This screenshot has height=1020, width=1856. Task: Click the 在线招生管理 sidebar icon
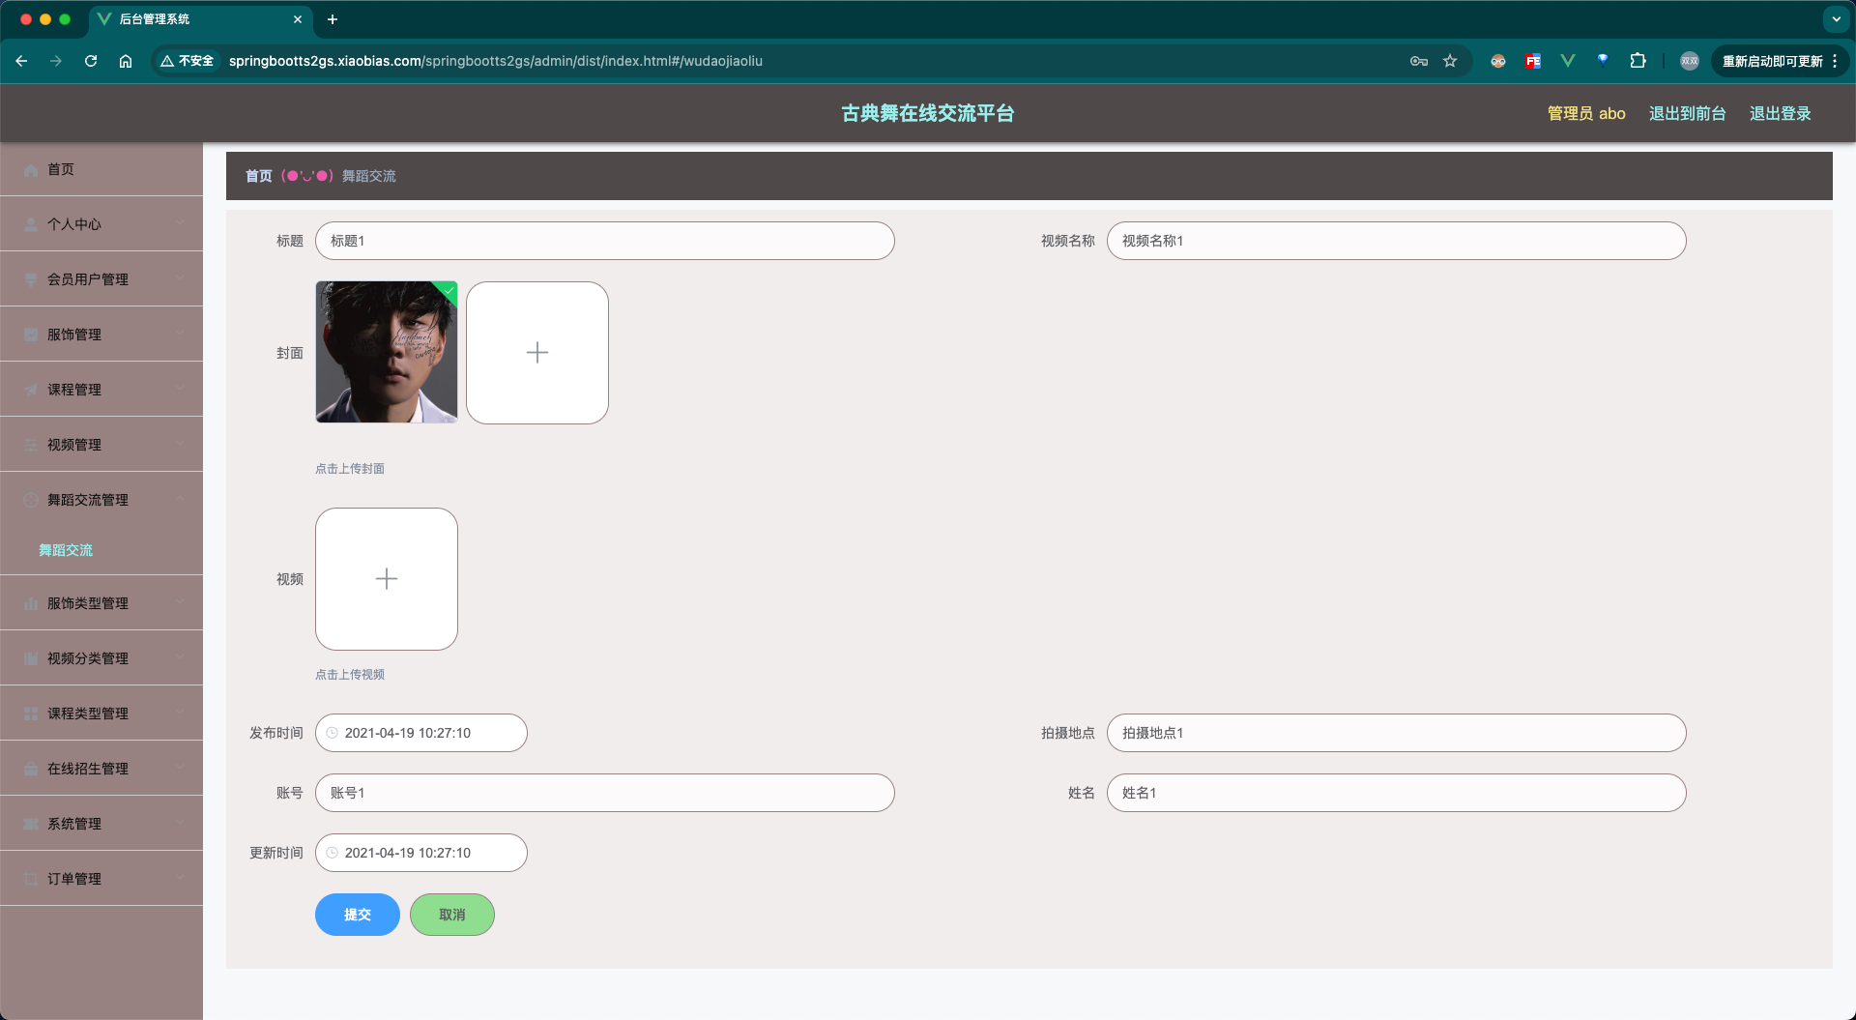(x=31, y=769)
